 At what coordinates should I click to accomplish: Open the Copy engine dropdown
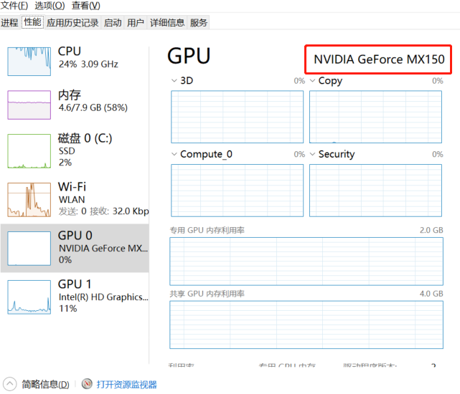coord(312,80)
